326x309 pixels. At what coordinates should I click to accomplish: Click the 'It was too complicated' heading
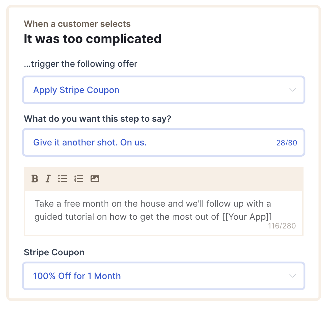coord(92,39)
